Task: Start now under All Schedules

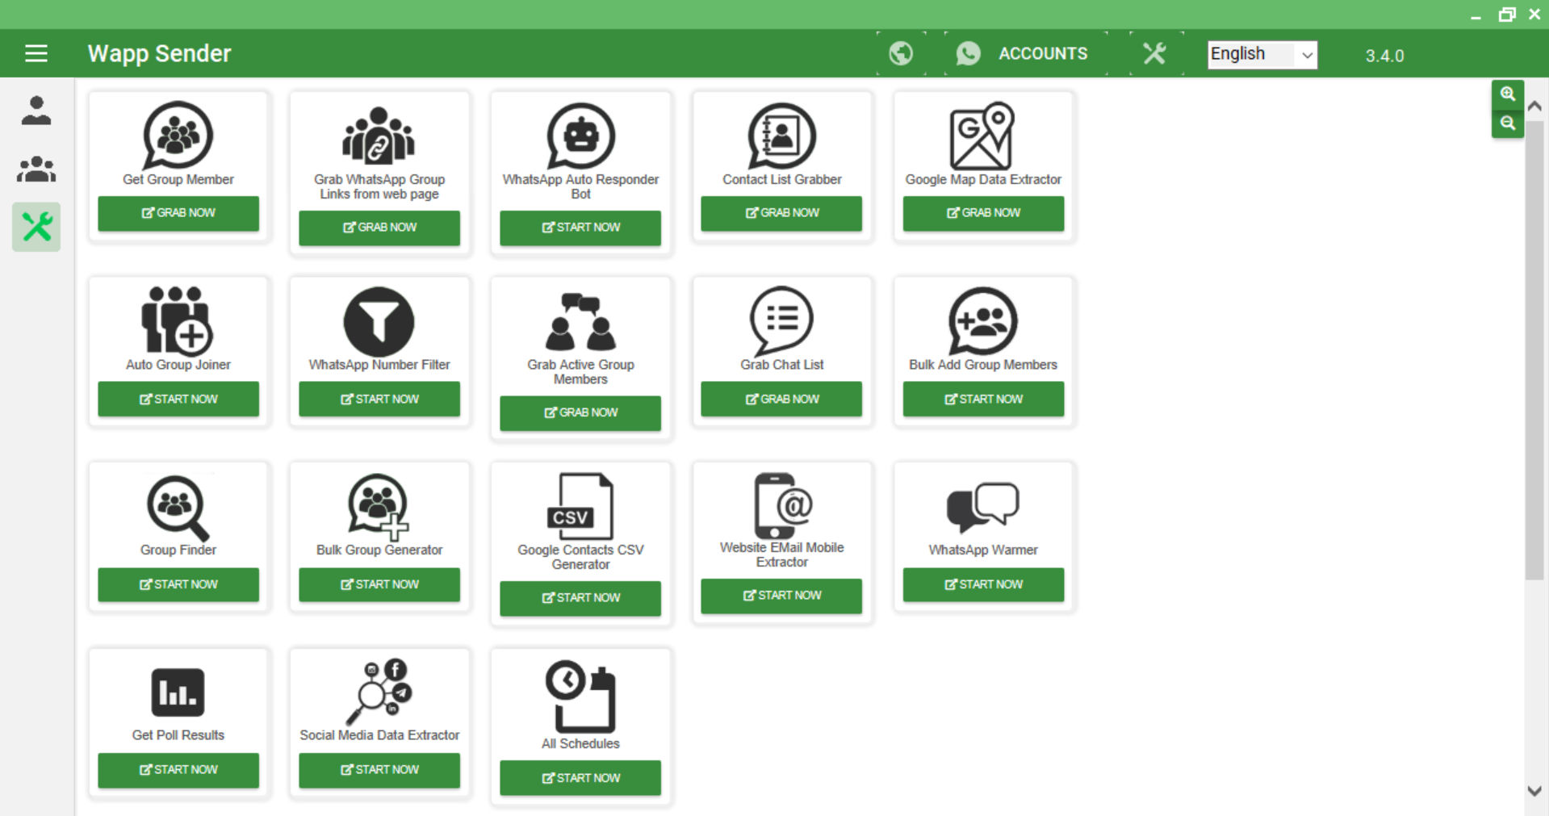Action: point(580,778)
